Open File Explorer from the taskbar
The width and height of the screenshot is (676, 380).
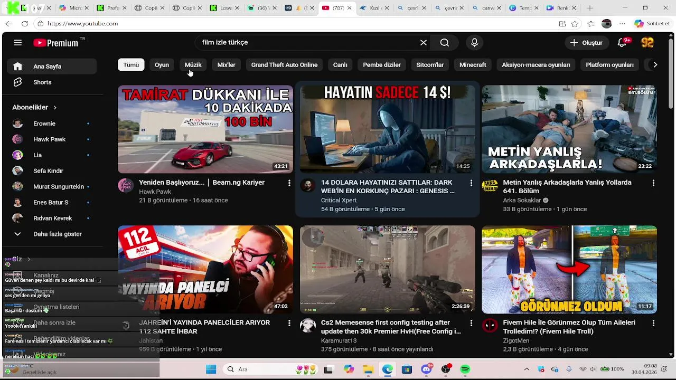click(368, 369)
